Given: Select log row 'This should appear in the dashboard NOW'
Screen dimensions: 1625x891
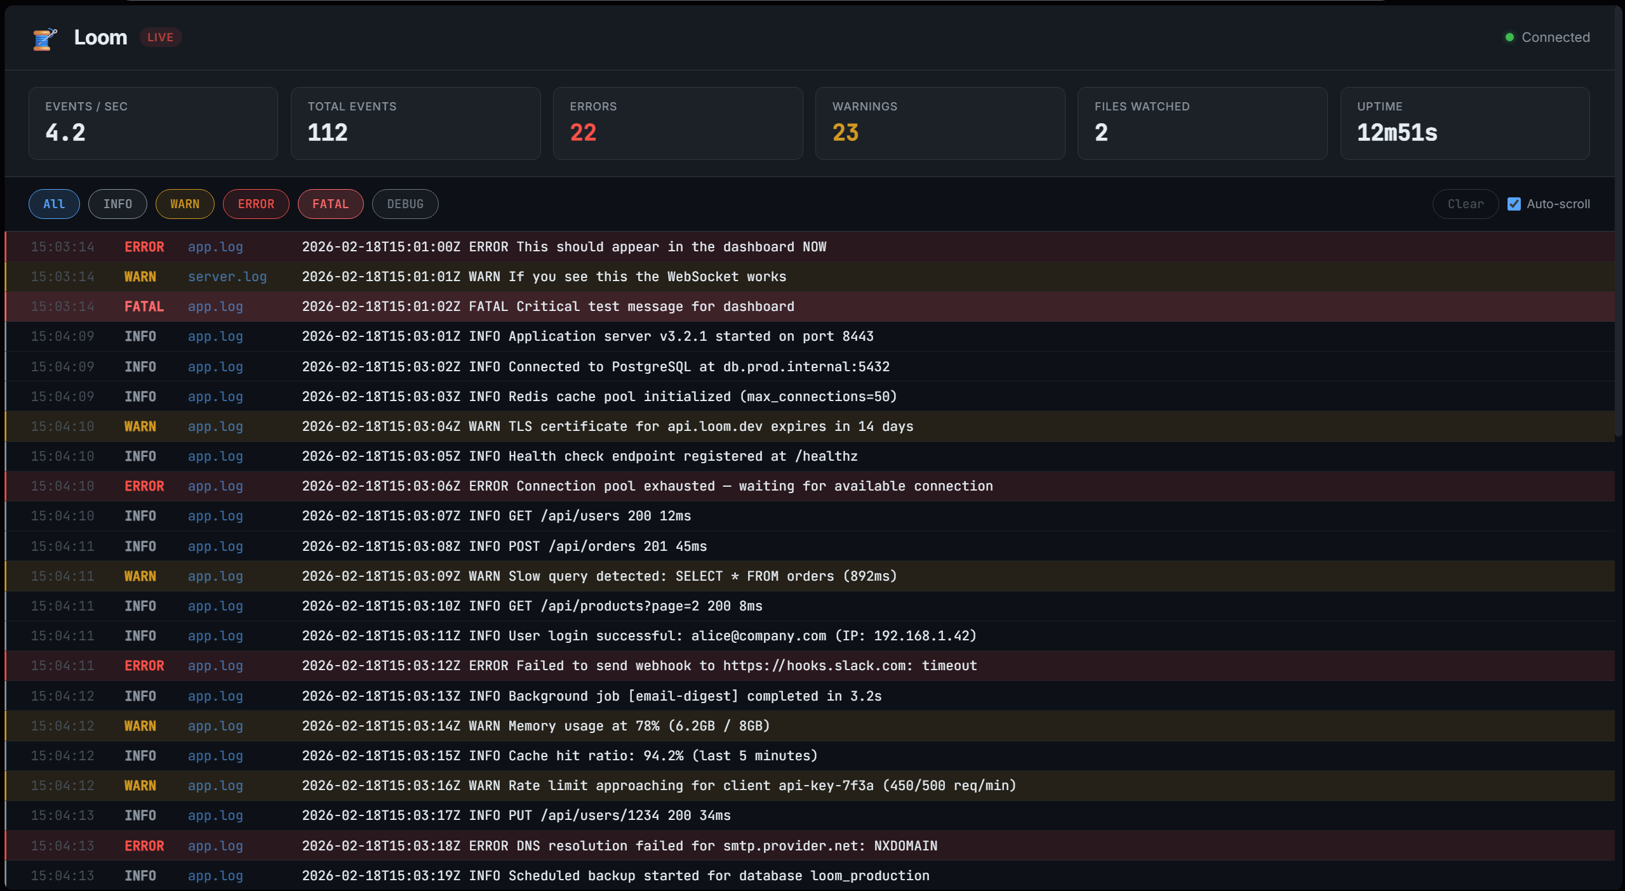Looking at the screenshot, I should (810, 247).
